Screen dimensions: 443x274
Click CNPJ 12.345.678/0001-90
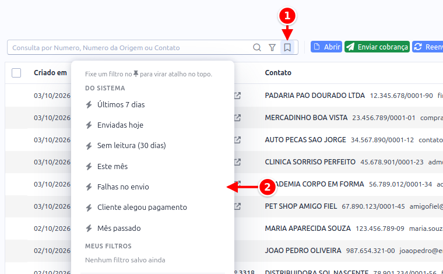coord(401,96)
